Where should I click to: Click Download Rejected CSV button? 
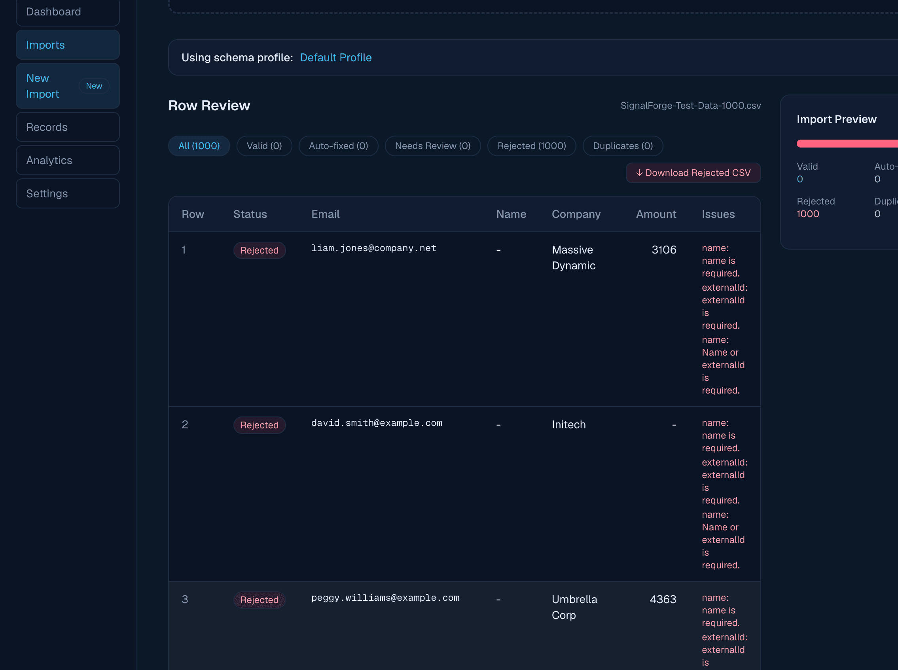point(693,173)
